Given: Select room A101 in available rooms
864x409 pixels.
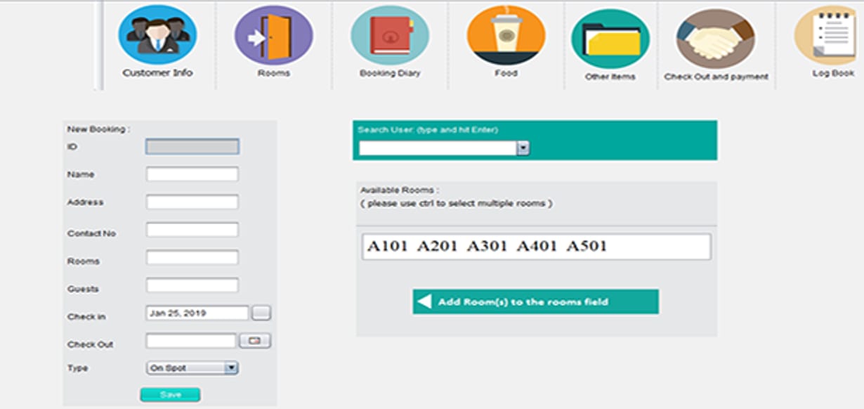Looking at the screenshot, I should (386, 247).
